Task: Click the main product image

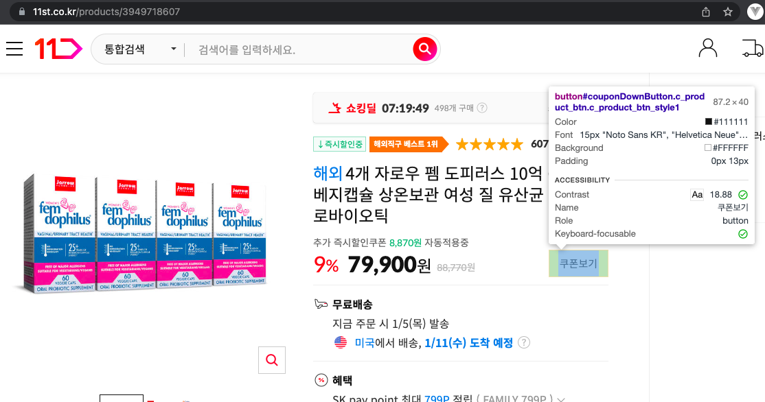Action: 142,233
